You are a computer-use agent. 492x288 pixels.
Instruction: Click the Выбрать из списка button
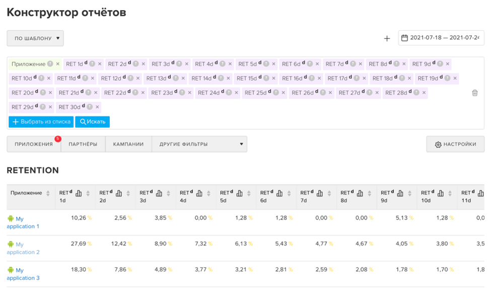point(41,122)
